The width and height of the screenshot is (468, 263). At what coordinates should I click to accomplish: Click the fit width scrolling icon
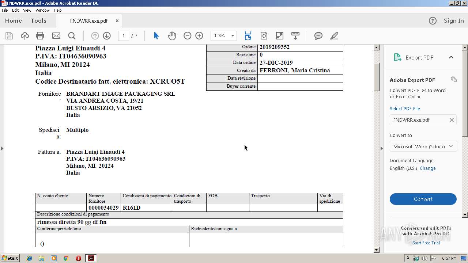(248, 36)
